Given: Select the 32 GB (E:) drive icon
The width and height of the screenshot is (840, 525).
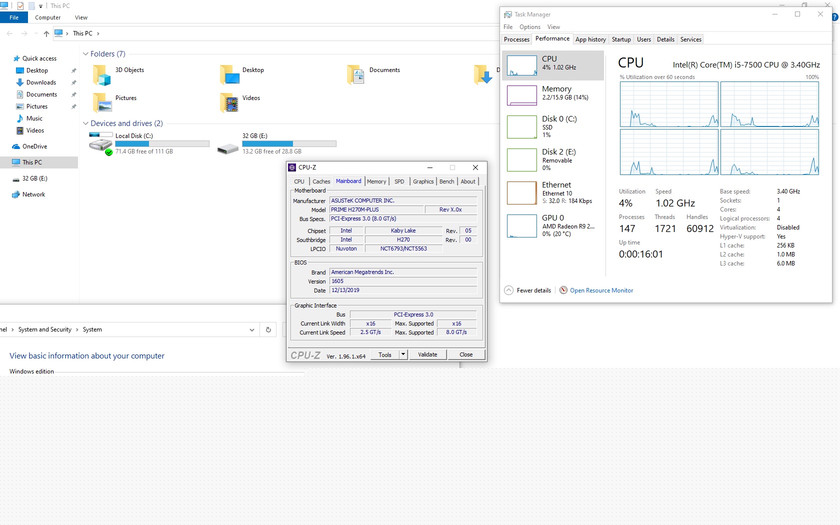Looking at the screenshot, I should pos(228,148).
